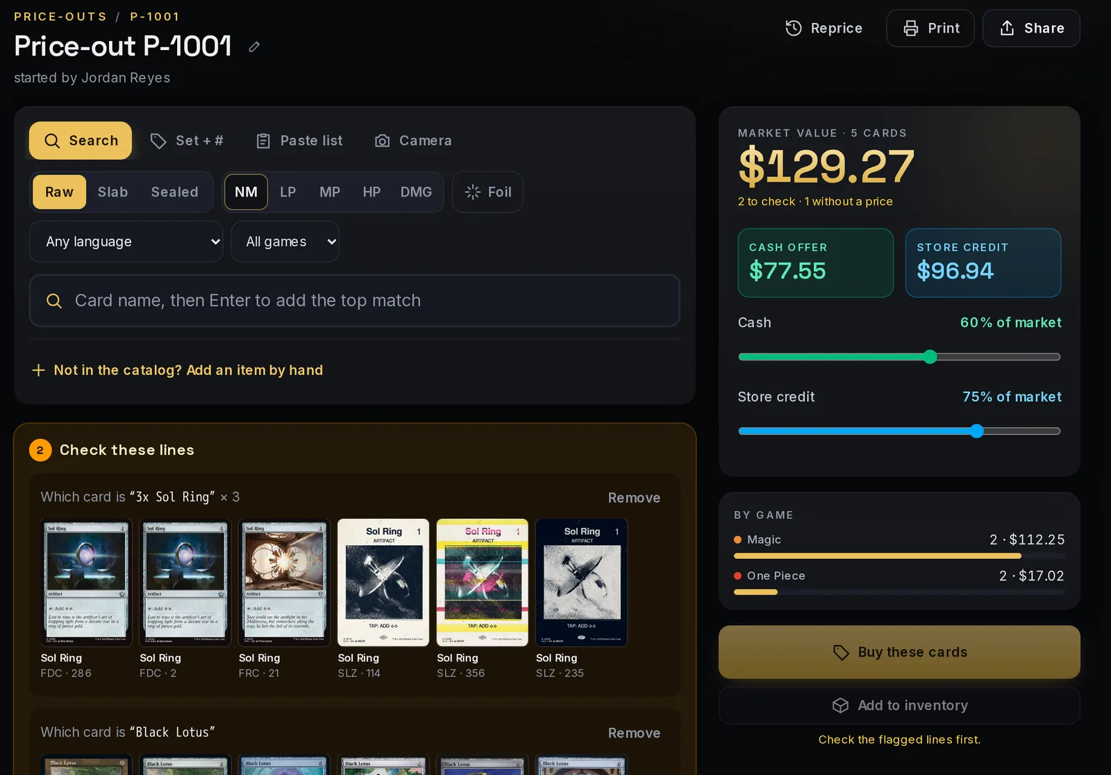Remove the Black Lotus line
Screen dimensions: 1111x775
pyautogui.click(x=634, y=733)
